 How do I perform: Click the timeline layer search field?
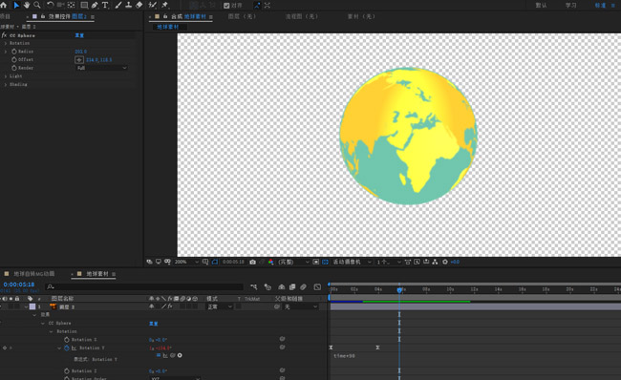point(144,286)
